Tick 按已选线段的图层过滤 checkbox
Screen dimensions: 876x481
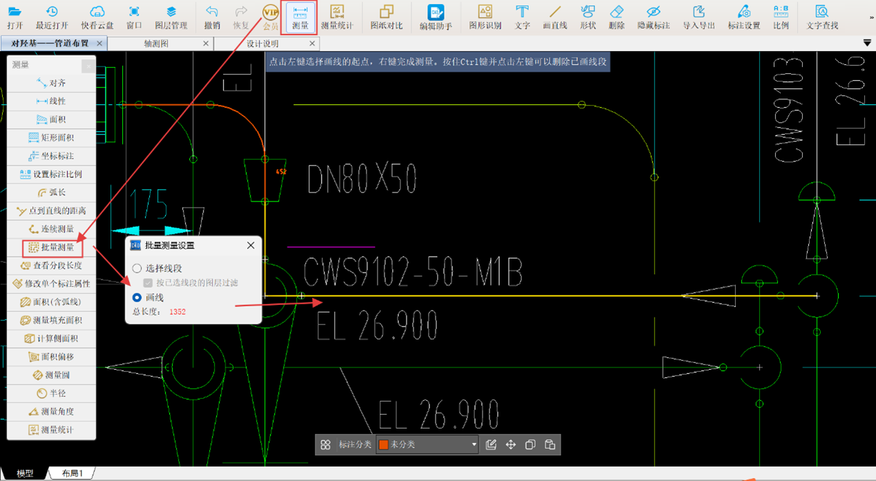[x=148, y=283]
